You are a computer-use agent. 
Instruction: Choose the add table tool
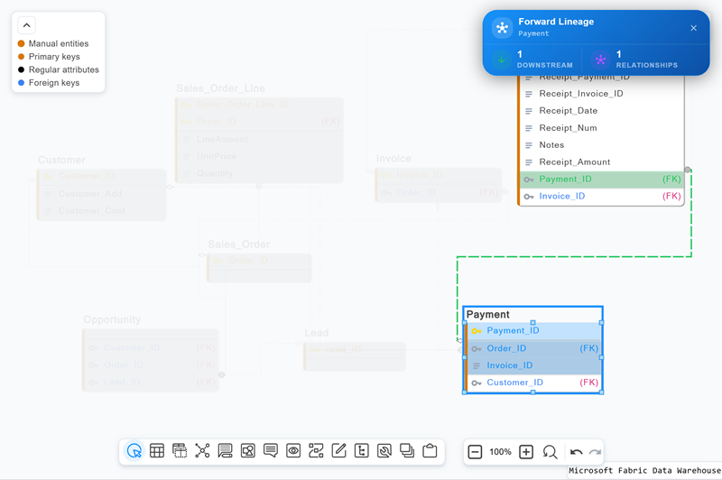[157, 451]
